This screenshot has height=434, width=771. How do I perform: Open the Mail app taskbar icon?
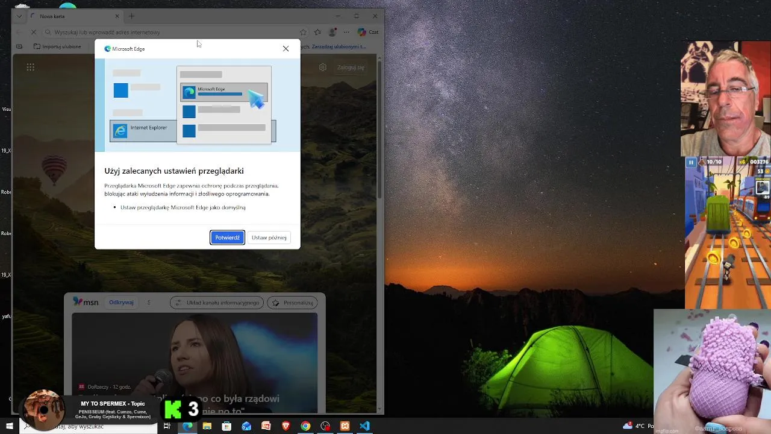pyautogui.click(x=246, y=426)
